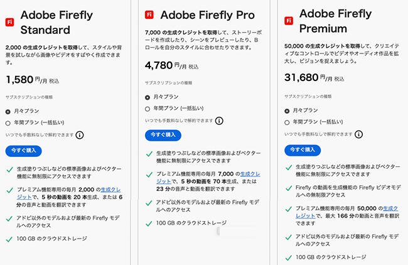This screenshot has height=265, width=408.
Task: Buy Firefly Standard with 今すぐ購入 button
Action: point(24,151)
